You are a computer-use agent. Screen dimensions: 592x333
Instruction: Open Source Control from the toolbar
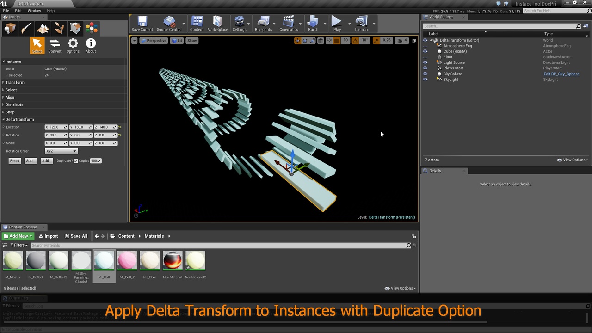click(169, 24)
